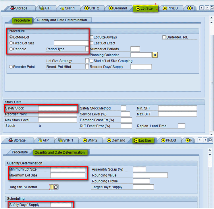Check Start of Lot Size Grouping
Image resolution: width=214 pixels, height=209 pixels.
(x=91, y=61)
